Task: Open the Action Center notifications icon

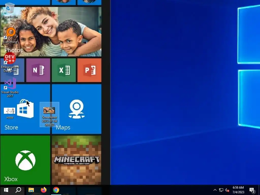Action: [252, 190]
